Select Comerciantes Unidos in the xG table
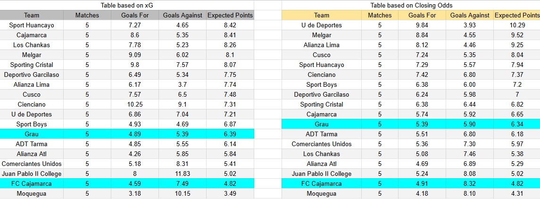 pos(32,164)
